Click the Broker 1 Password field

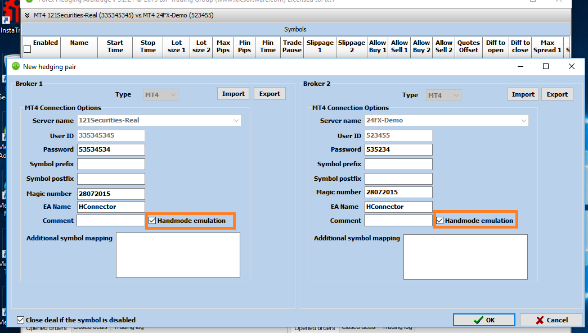111,149
